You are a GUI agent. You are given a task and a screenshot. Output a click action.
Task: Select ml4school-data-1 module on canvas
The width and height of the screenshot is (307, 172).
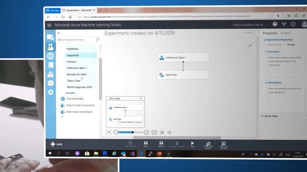click(183, 57)
